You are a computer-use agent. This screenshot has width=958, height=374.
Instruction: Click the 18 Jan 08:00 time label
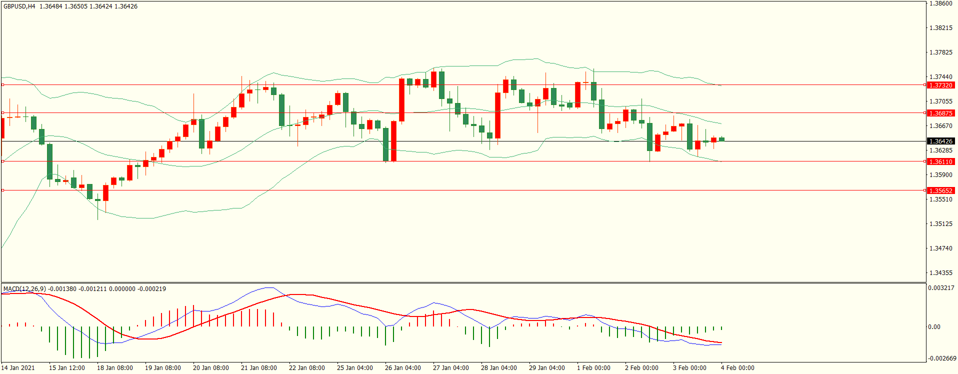point(115,368)
